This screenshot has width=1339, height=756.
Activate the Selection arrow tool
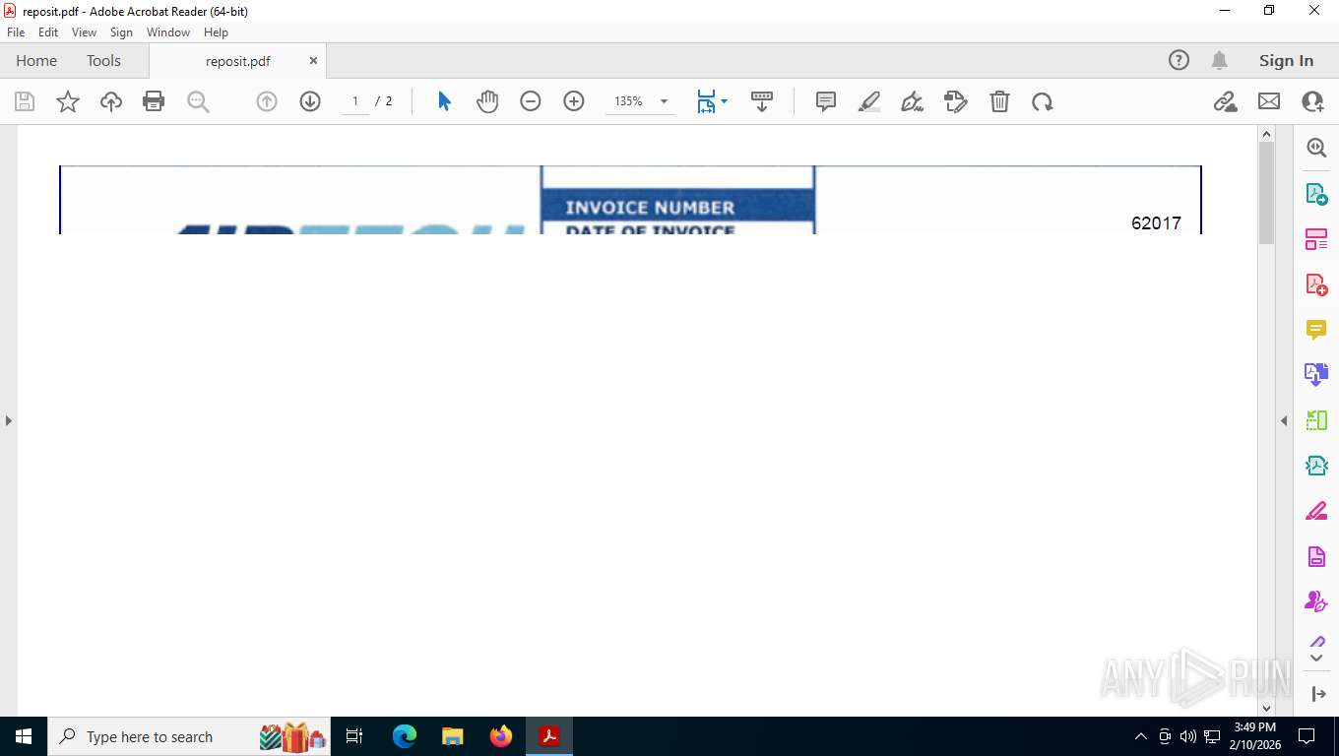point(444,101)
